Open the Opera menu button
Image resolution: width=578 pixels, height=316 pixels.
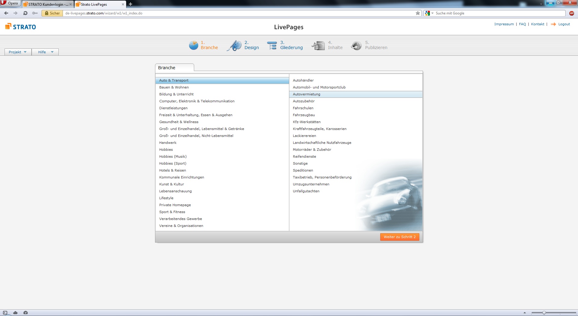click(10, 3)
